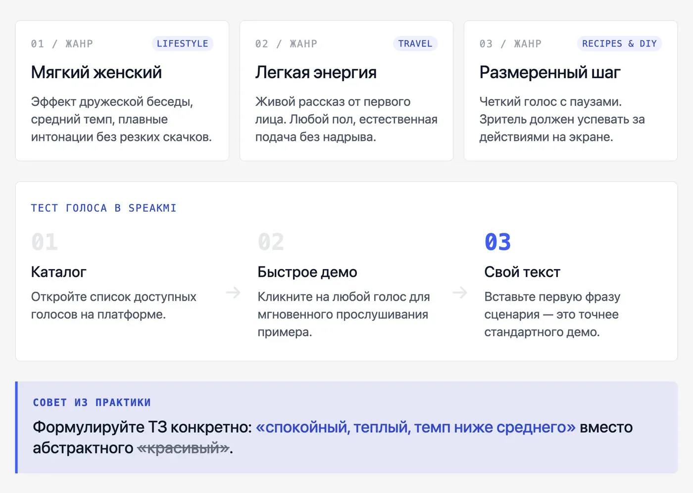
Task: Select step number 01 in voice test
Action: [x=45, y=242]
